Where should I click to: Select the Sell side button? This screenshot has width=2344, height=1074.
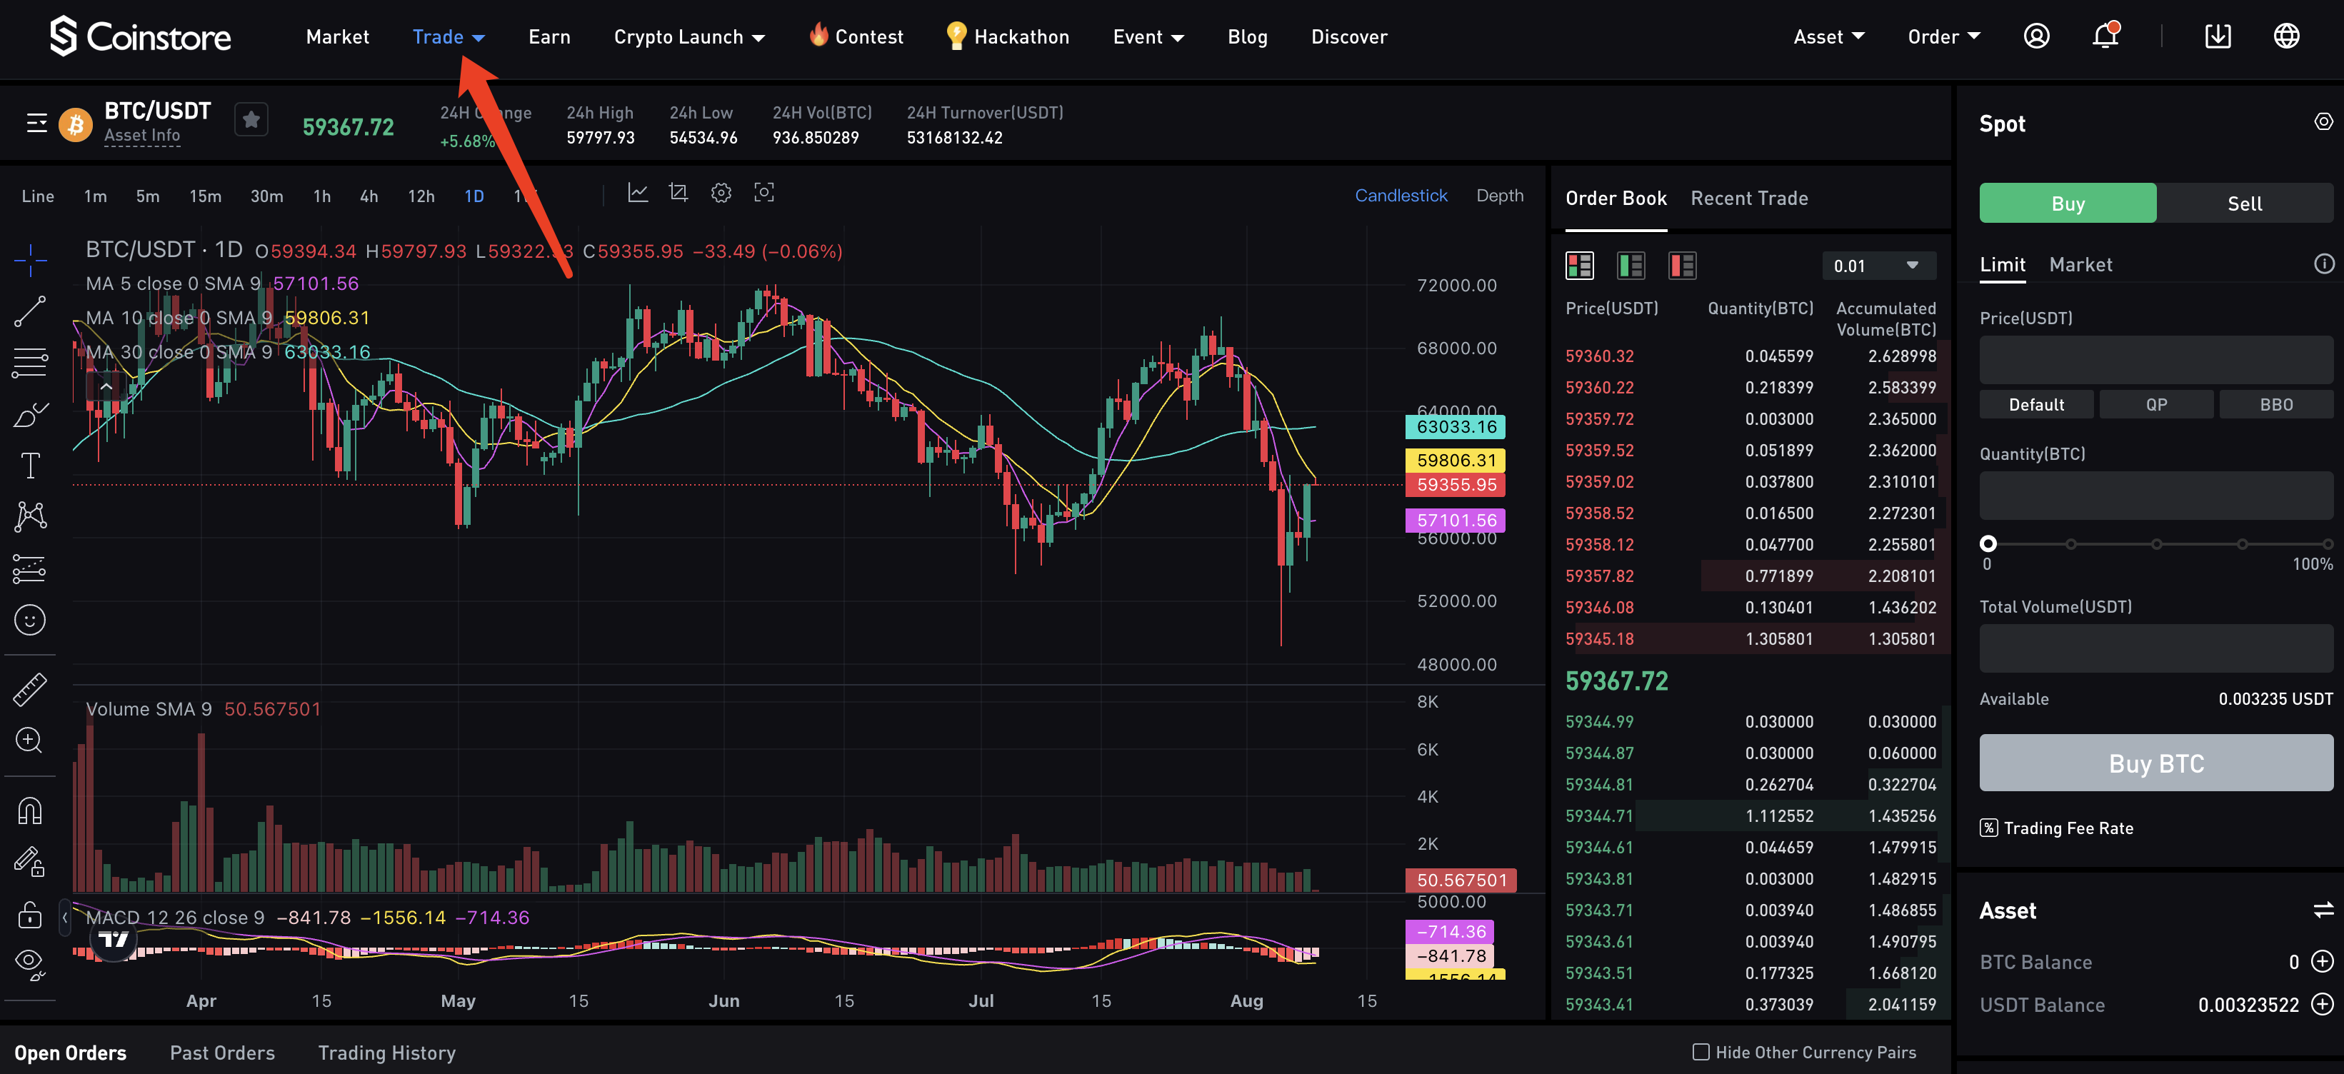(x=2245, y=203)
